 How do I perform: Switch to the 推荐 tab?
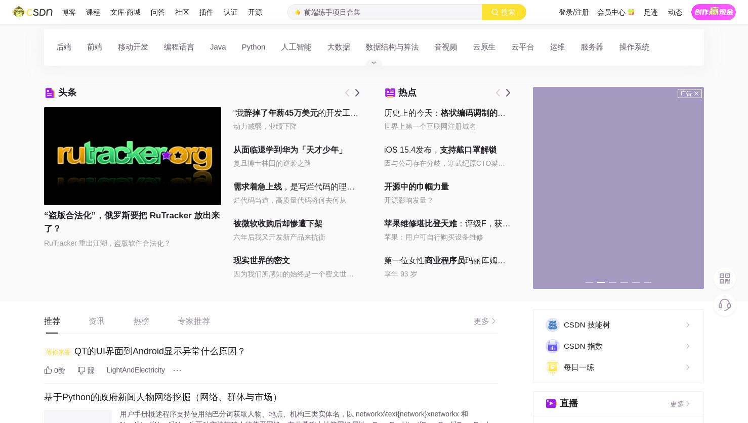coord(52,321)
